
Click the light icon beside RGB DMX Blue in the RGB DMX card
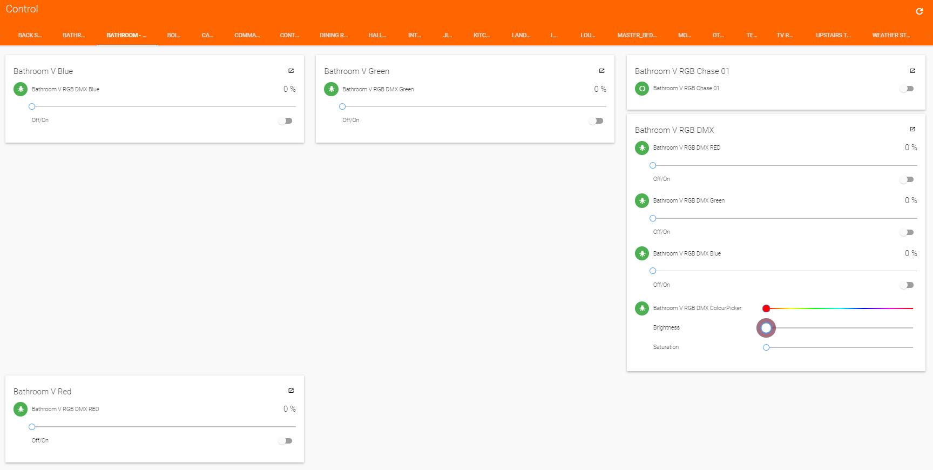coord(642,253)
